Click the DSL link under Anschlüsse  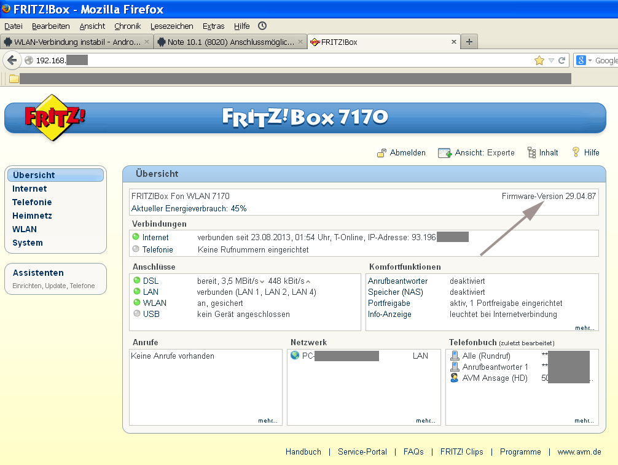point(151,281)
